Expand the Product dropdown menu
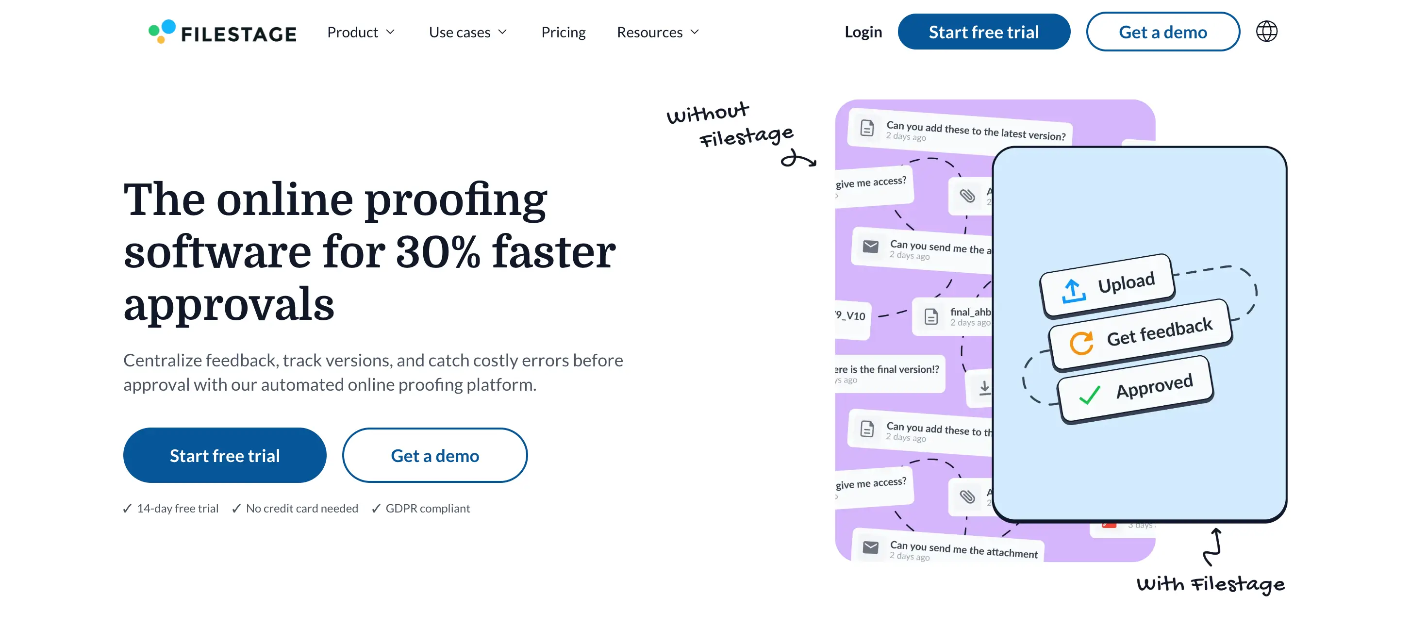 coord(361,32)
